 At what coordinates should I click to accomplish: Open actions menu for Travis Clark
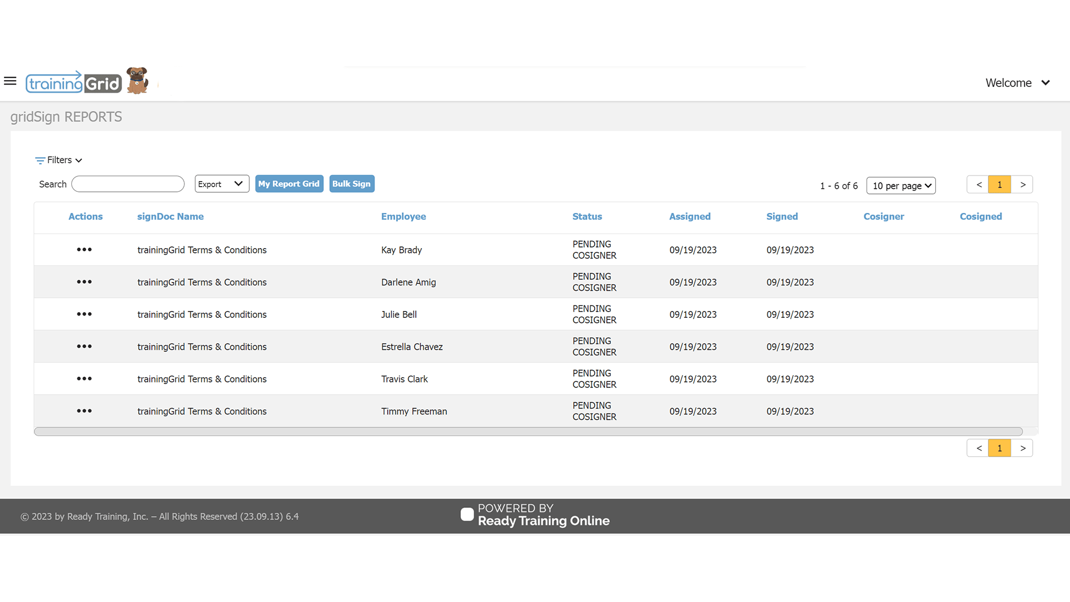(84, 379)
